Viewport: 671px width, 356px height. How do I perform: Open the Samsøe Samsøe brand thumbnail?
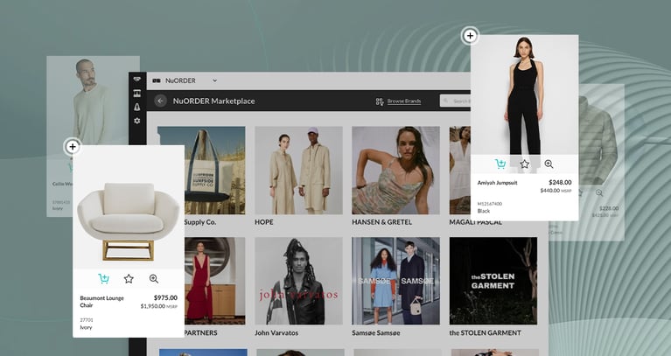tap(395, 281)
